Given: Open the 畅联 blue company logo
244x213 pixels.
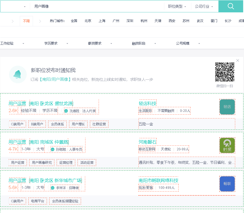Looking at the screenshot, I should [x=227, y=184].
